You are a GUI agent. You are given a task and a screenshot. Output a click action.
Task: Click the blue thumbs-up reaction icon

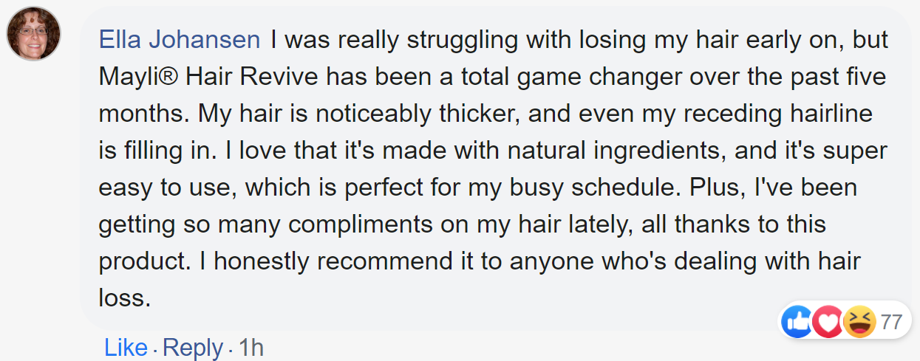[x=797, y=322]
